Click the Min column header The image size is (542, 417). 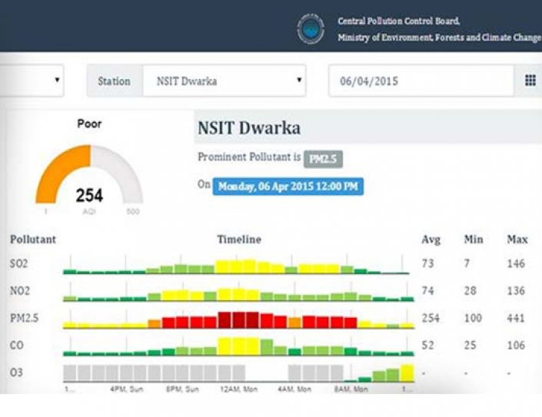tap(474, 240)
